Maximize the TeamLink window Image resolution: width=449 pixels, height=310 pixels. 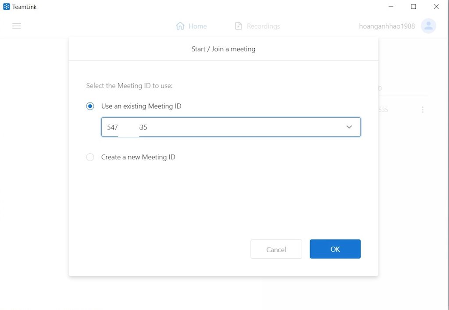click(413, 7)
